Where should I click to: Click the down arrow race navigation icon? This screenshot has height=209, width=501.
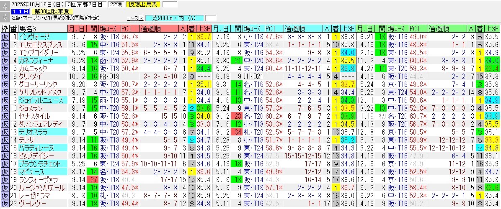pos(5,17)
